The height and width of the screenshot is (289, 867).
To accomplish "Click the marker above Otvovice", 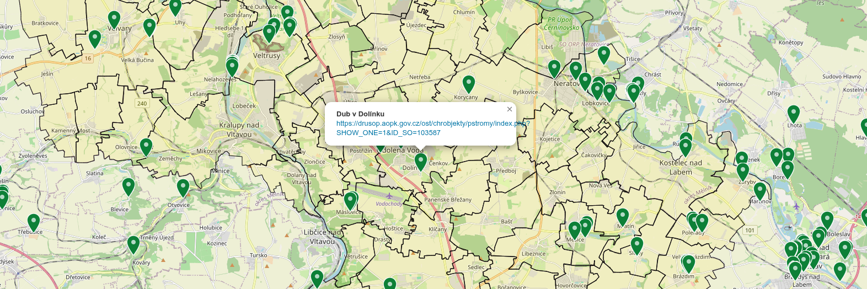I will tap(183, 188).
